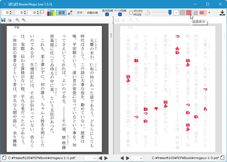Toggle the ページ同期 checkbox
The height and width of the screenshot is (162, 227).
(120, 14)
